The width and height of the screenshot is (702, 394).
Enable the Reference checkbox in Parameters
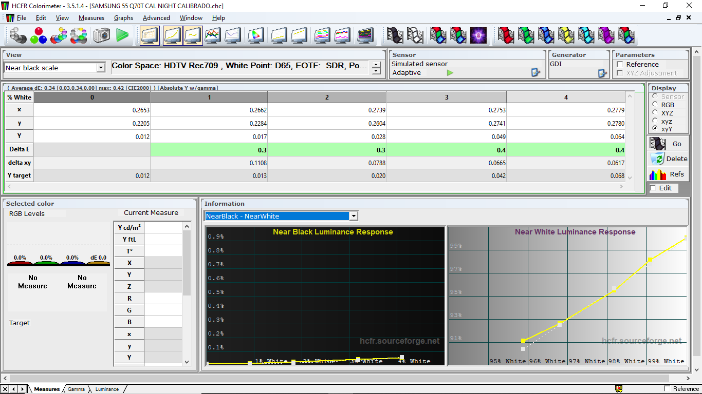click(620, 64)
